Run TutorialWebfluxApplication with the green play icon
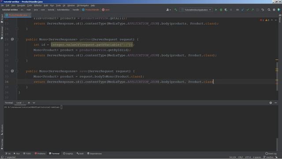Viewport: 282px width, 159px height. click(216, 10)
